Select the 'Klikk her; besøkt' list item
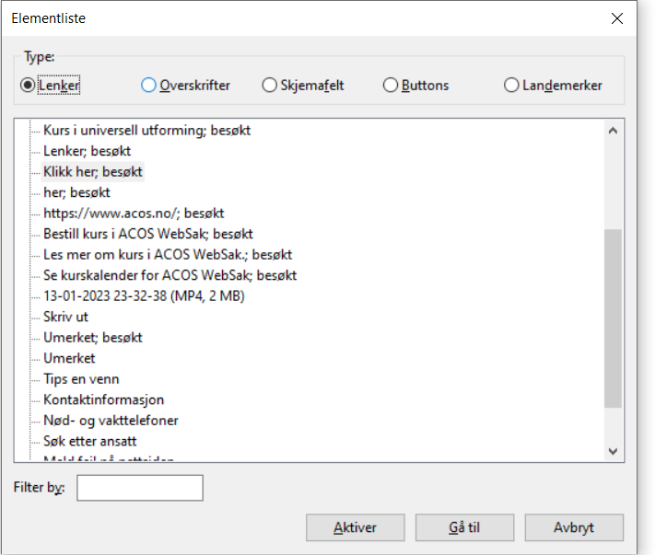 pos(93,171)
